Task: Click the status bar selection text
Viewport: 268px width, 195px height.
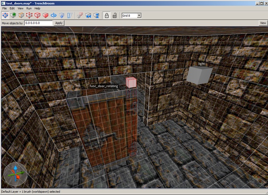Action: tap(31, 191)
